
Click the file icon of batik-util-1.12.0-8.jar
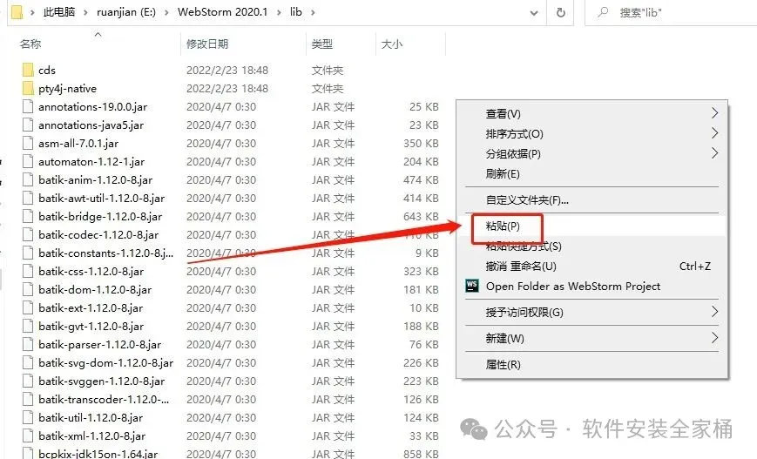(28, 417)
